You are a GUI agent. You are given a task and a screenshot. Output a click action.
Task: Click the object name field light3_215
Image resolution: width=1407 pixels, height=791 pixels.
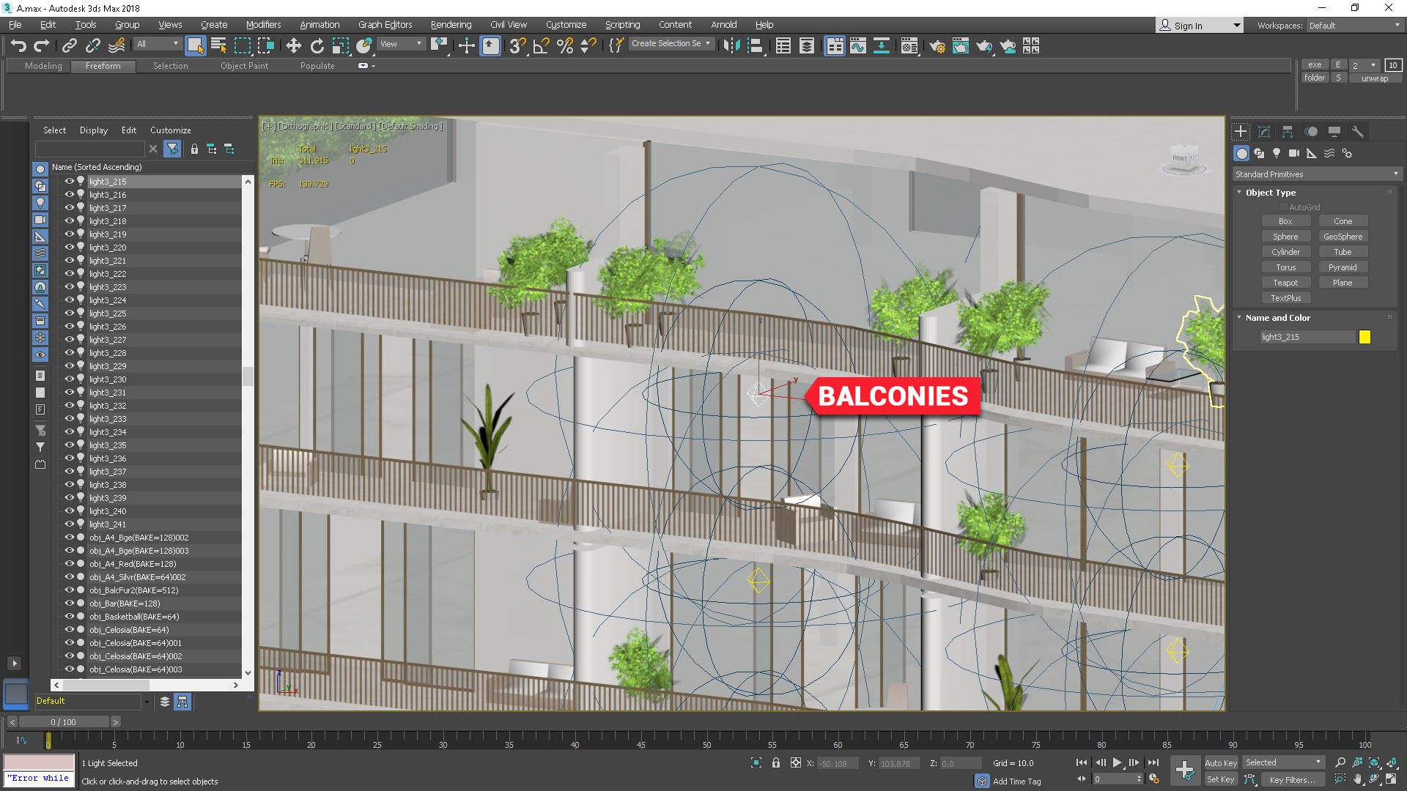(1307, 337)
